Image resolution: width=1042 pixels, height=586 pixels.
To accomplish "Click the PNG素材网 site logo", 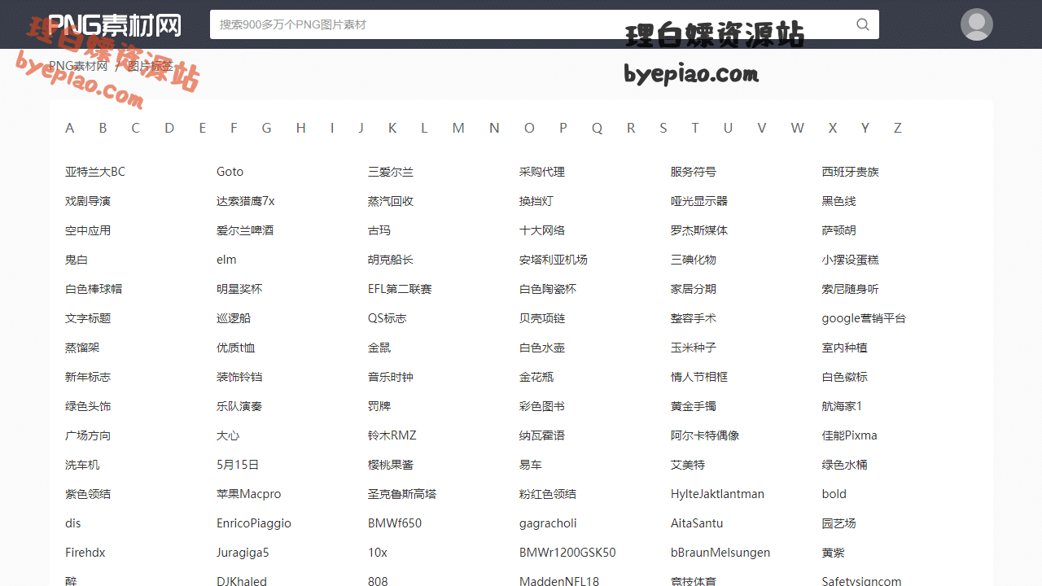I will (x=115, y=24).
